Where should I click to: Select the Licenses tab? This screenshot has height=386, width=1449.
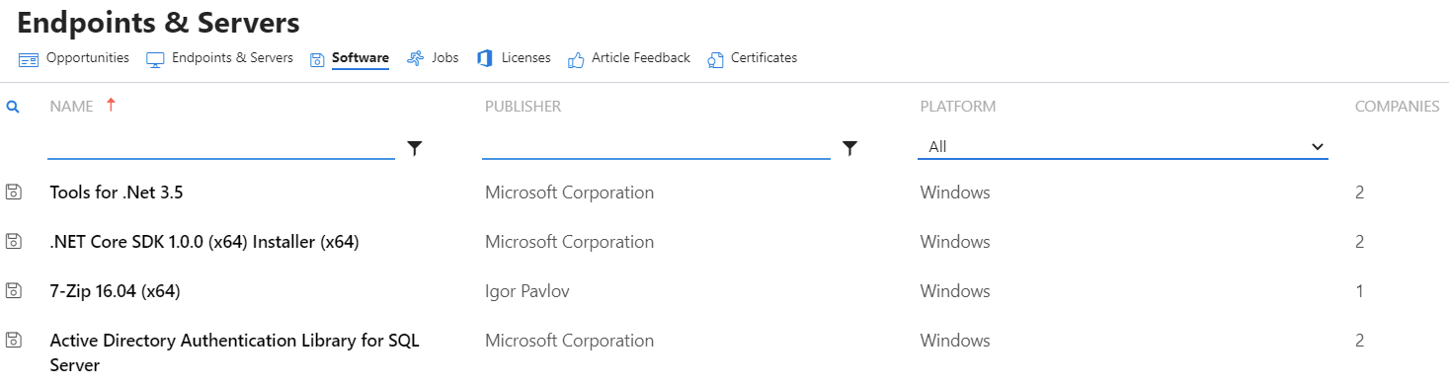pos(514,58)
